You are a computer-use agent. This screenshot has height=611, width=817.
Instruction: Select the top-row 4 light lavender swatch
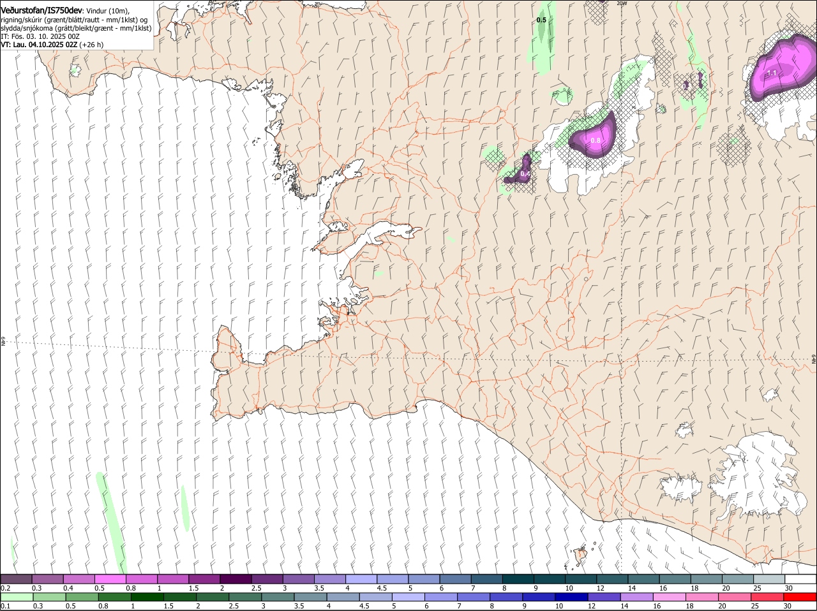[361, 579]
